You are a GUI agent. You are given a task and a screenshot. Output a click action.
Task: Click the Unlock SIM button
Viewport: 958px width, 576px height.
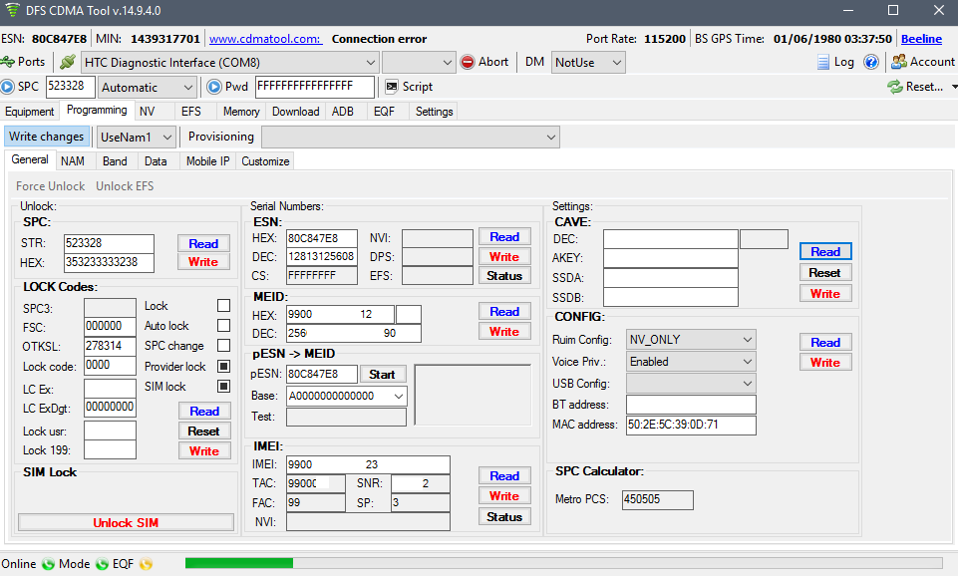(126, 523)
